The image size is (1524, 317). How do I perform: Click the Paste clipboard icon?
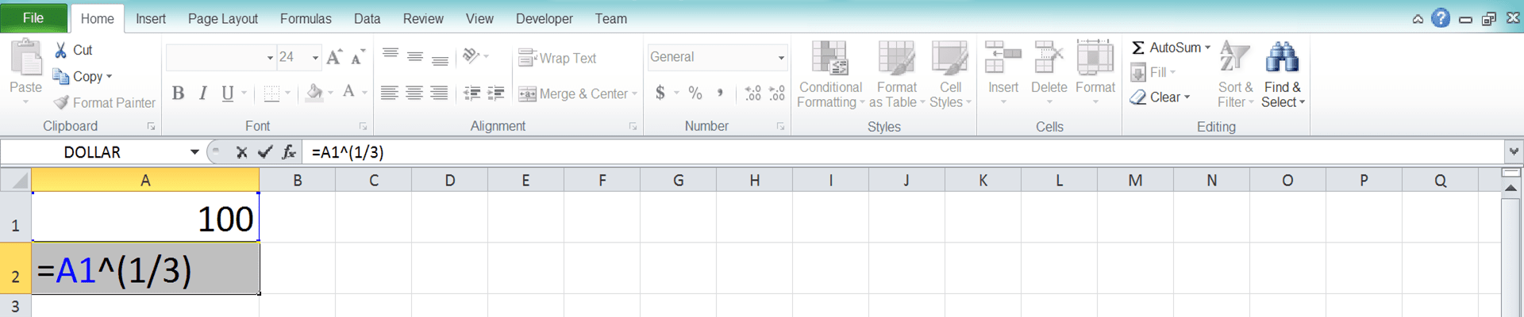[x=26, y=58]
